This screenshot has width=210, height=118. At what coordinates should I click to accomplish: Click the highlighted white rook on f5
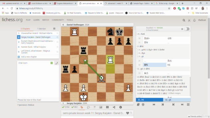coord(110,60)
